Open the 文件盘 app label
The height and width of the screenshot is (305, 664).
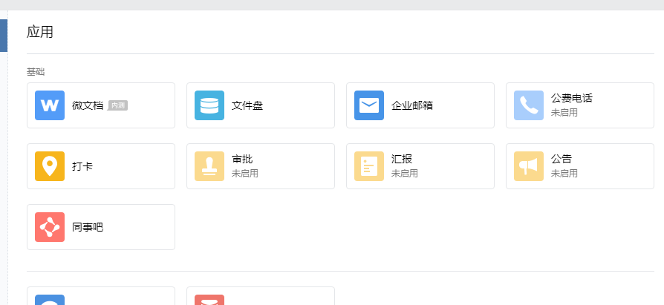[247, 105]
